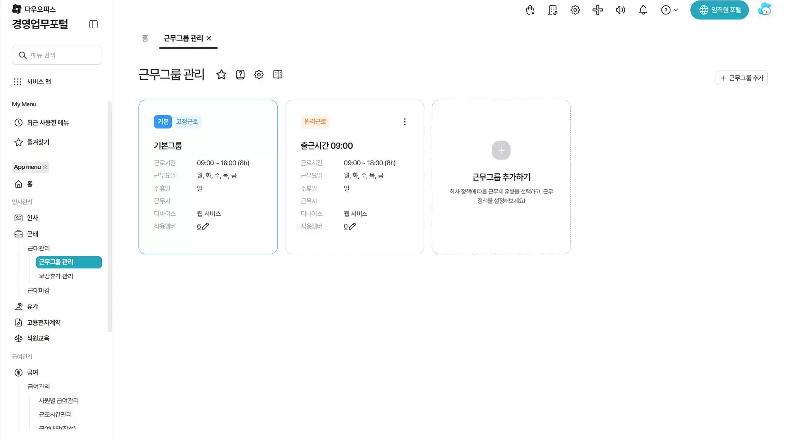Open the help icon next to the page title
Viewport: 786px width, 442px height.
pyautogui.click(x=240, y=75)
